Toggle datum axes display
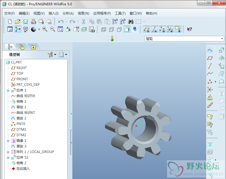This screenshot has height=179, width=226. tap(154, 29)
